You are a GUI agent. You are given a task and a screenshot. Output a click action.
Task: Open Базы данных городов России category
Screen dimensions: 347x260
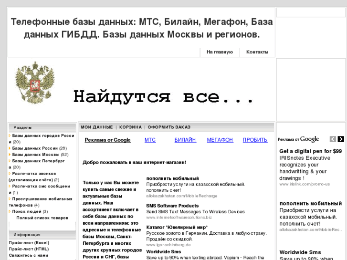[x=42, y=139]
